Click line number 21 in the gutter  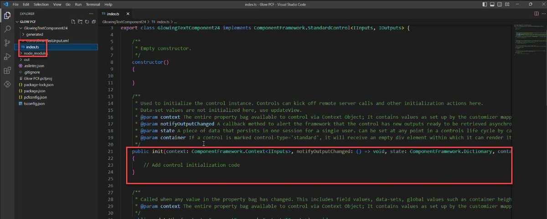point(110,151)
